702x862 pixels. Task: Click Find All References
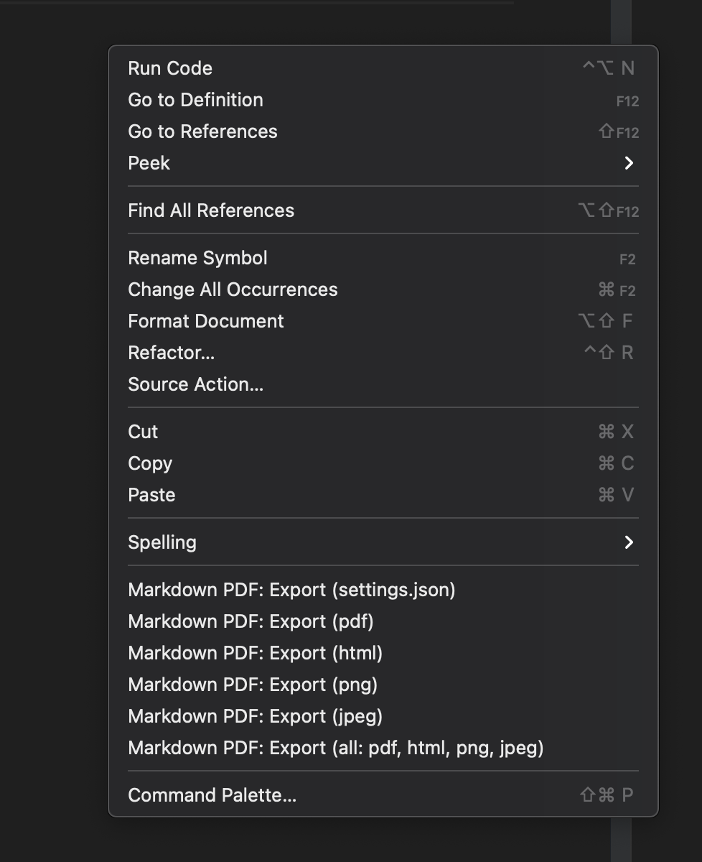210,210
